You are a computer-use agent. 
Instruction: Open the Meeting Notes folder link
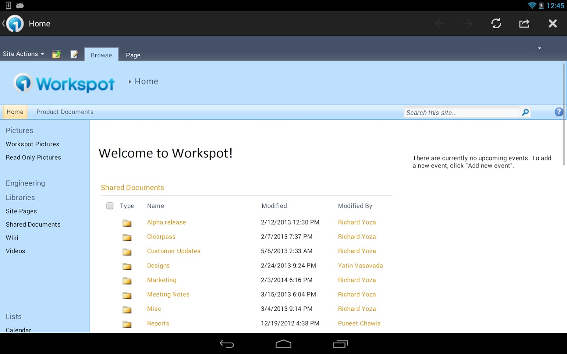pyautogui.click(x=168, y=294)
